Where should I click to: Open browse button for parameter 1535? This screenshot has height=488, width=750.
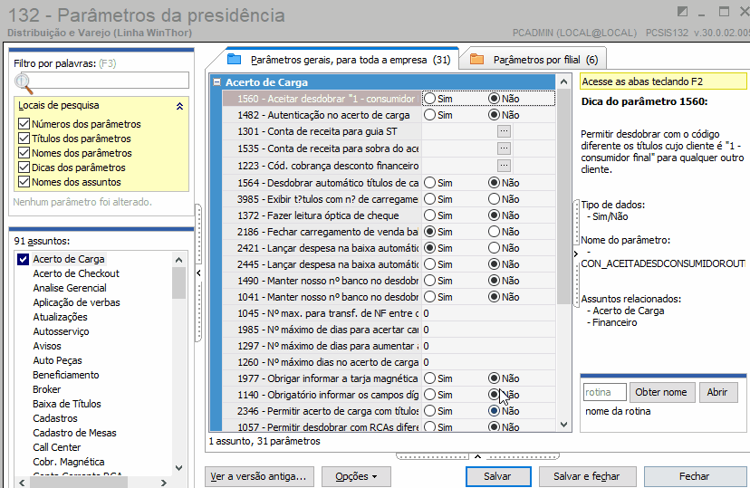(x=504, y=148)
